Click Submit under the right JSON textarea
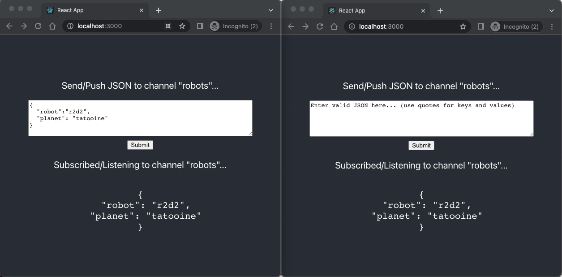The height and width of the screenshot is (277, 562). [421, 145]
